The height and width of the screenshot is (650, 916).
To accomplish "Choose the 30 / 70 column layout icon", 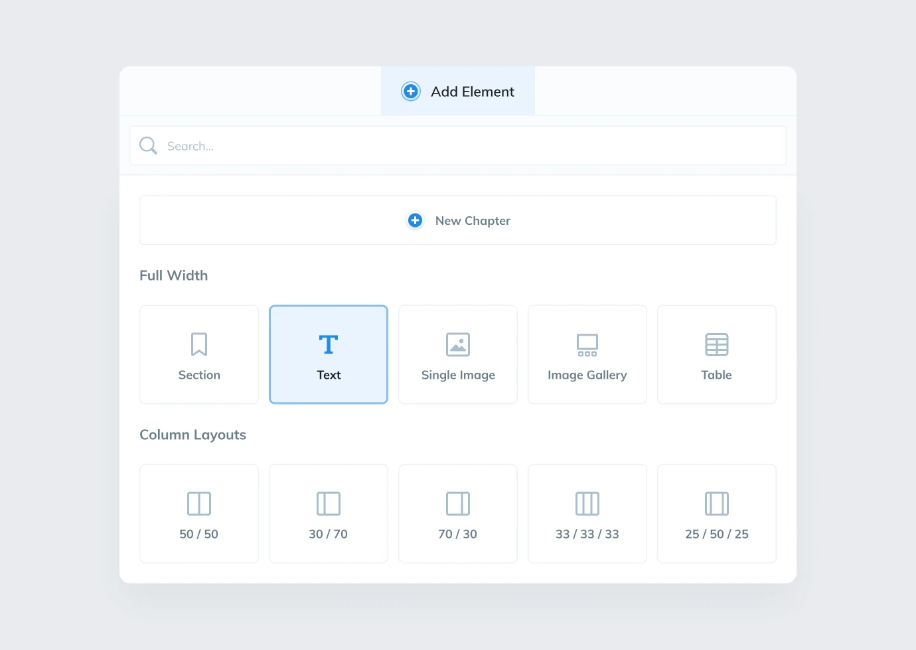I will pos(329,503).
